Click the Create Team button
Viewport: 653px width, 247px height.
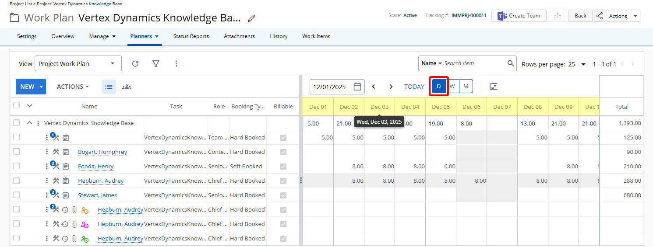pos(519,16)
